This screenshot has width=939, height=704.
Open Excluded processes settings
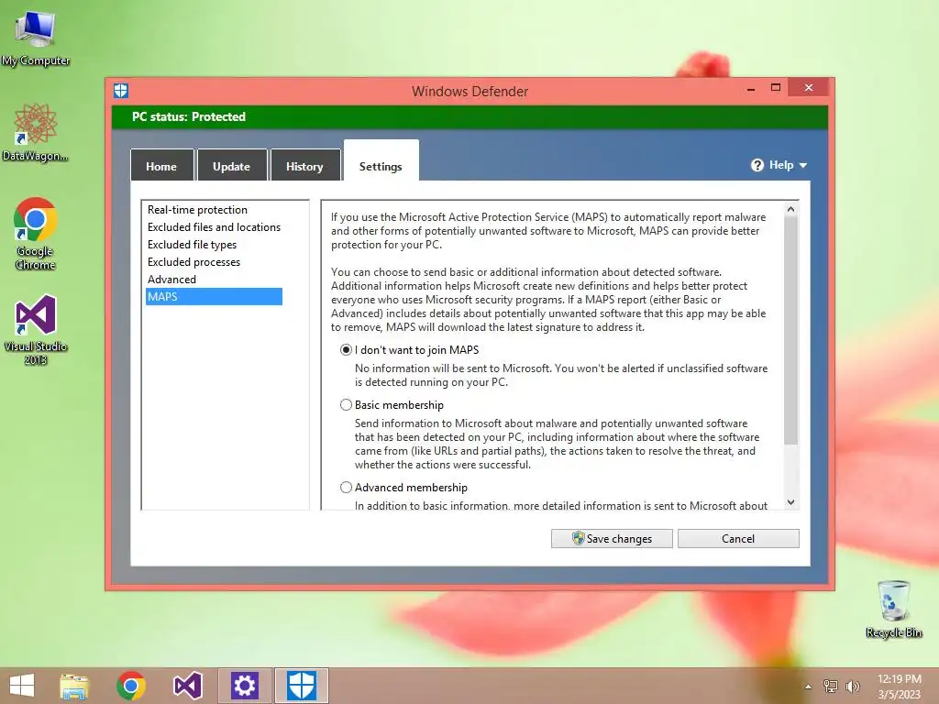pos(193,261)
